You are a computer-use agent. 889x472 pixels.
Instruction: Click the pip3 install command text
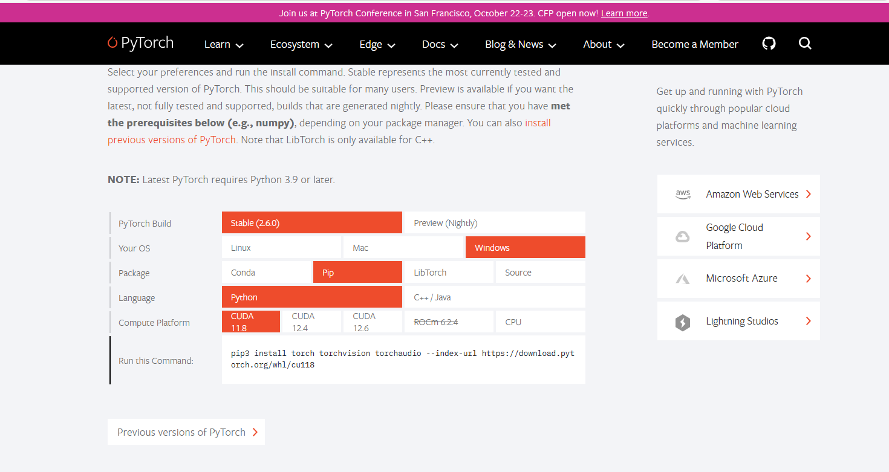coord(403,359)
